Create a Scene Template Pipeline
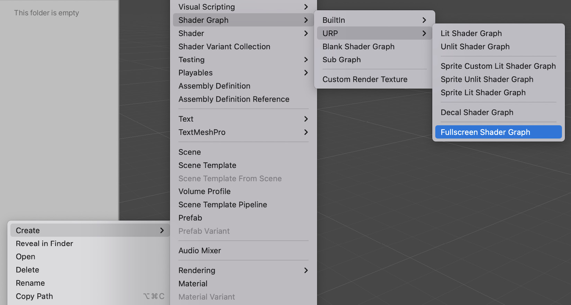 (243, 204)
